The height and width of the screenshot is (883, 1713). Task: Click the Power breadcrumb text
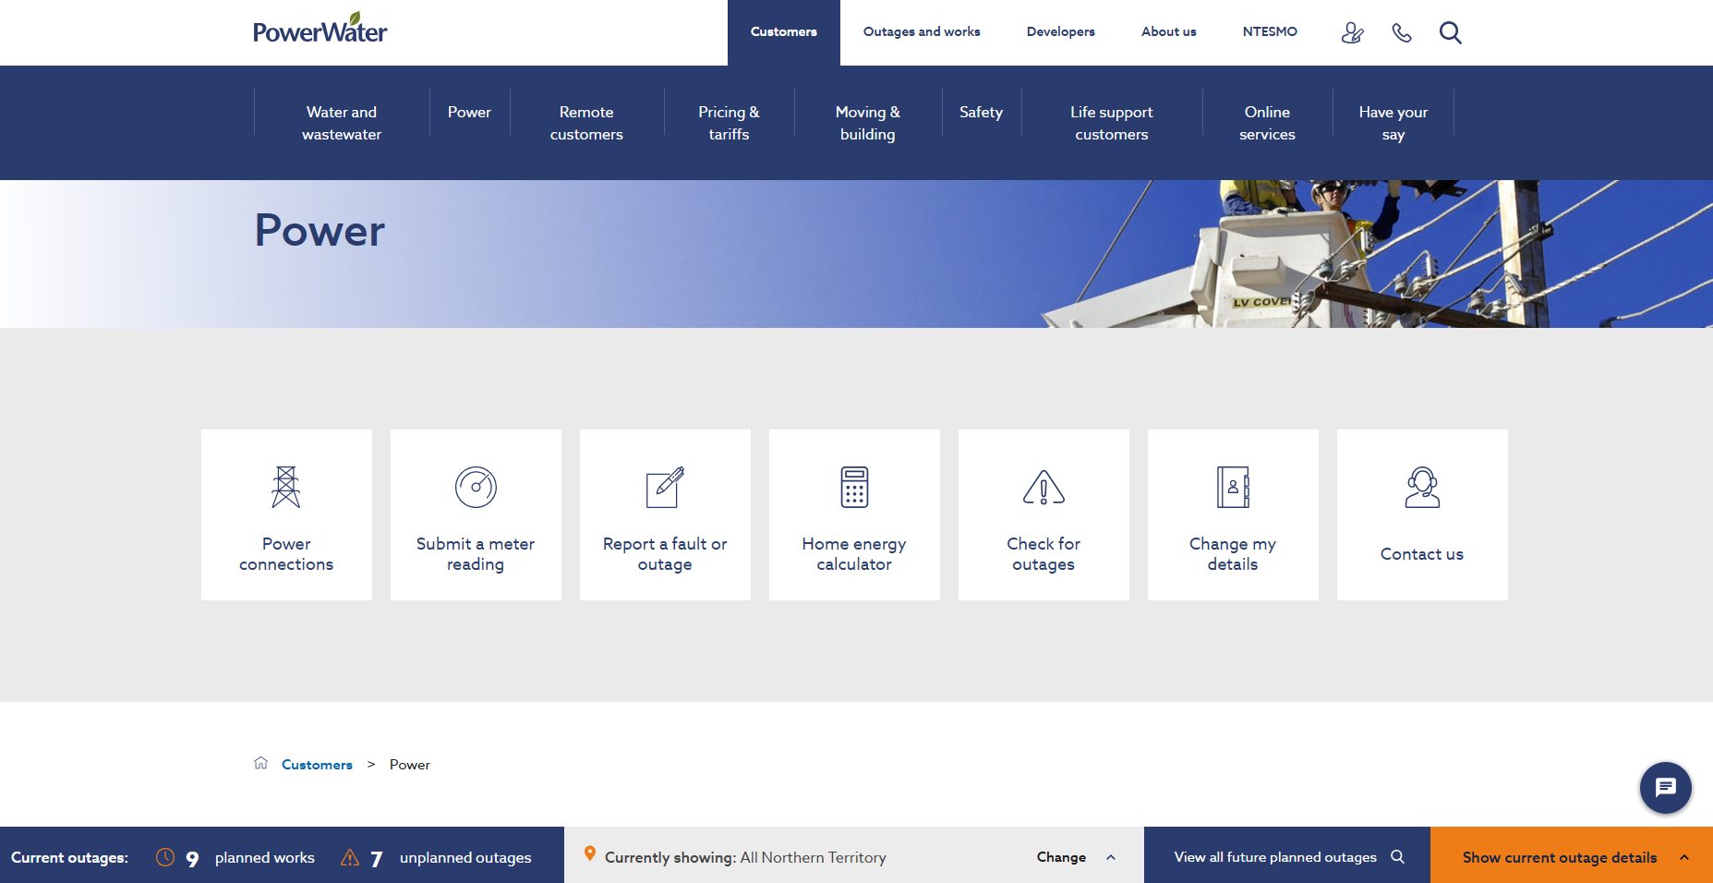pyautogui.click(x=410, y=765)
